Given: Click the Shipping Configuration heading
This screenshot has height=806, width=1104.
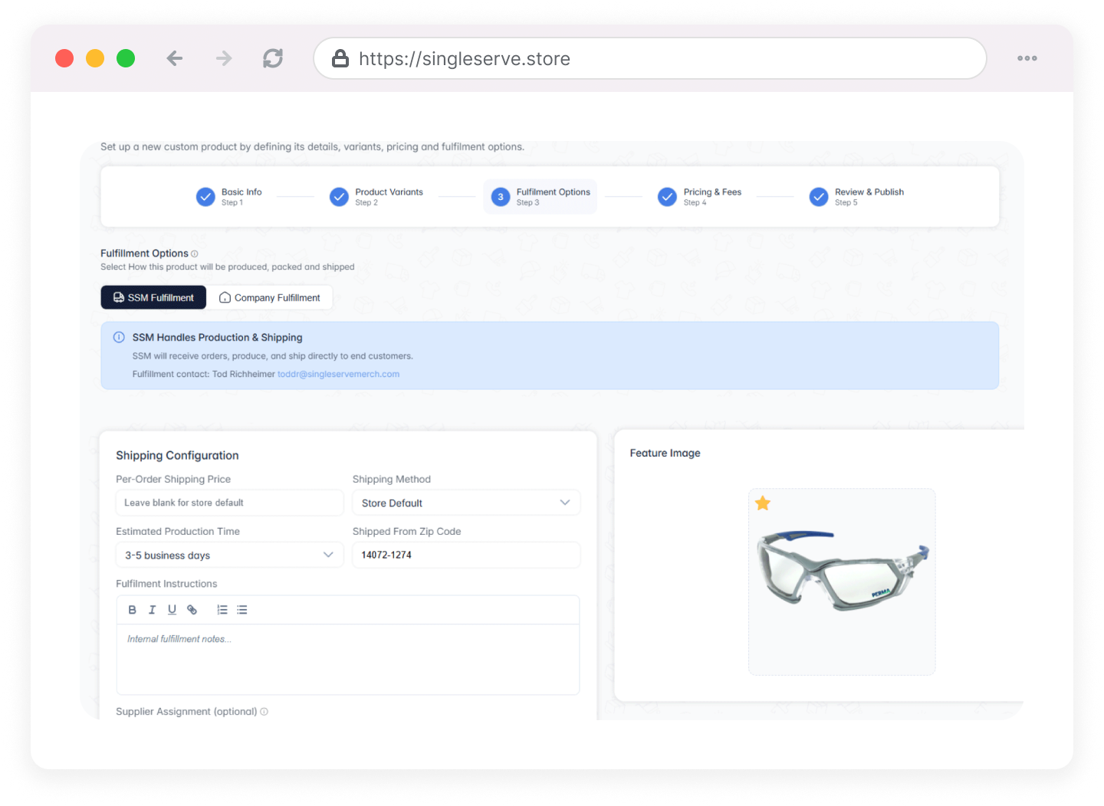Looking at the screenshot, I should [x=177, y=455].
